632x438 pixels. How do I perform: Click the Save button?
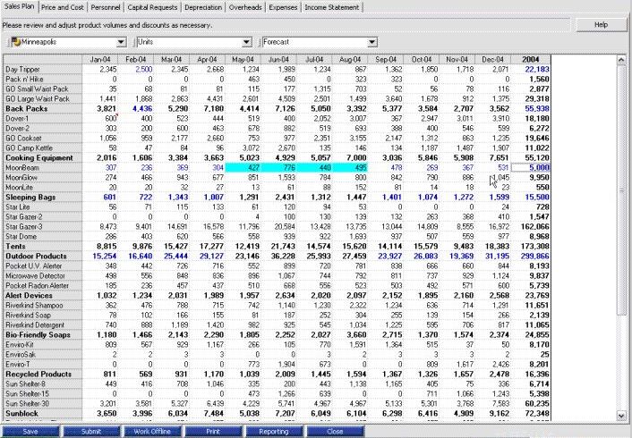pos(30,431)
